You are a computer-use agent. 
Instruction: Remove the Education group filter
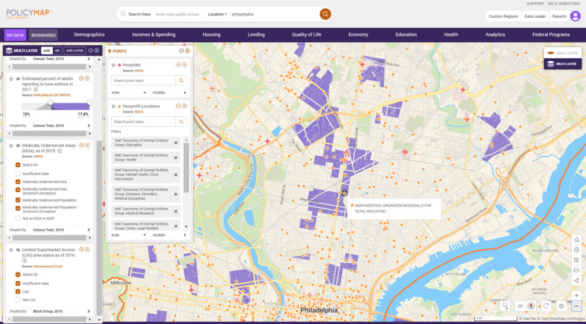[x=176, y=143]
